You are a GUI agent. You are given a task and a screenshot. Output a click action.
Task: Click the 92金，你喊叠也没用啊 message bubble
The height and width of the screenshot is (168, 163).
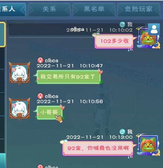click(x=98, y=148)
